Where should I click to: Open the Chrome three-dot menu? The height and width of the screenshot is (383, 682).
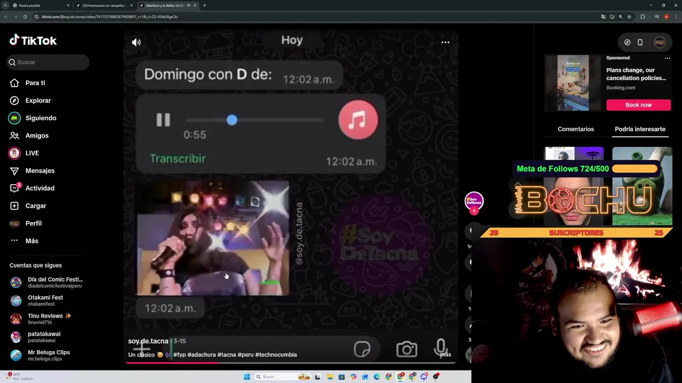(676, 16)
